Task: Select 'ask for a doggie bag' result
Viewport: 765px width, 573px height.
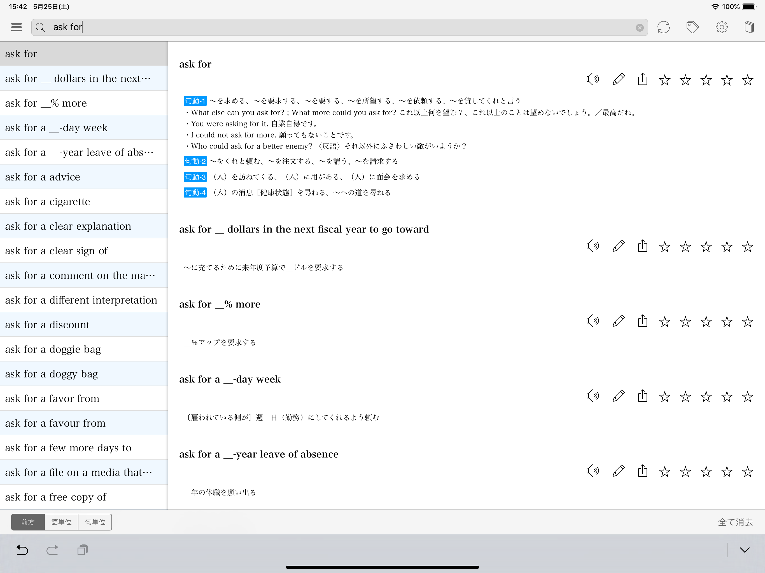Action: (84, 349)
